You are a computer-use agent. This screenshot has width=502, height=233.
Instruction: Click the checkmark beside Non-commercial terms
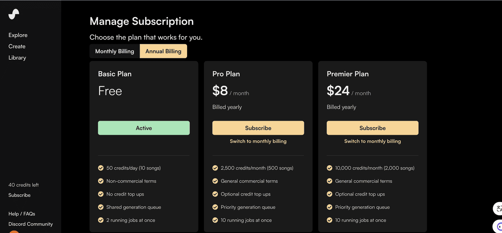pos(101,181)
